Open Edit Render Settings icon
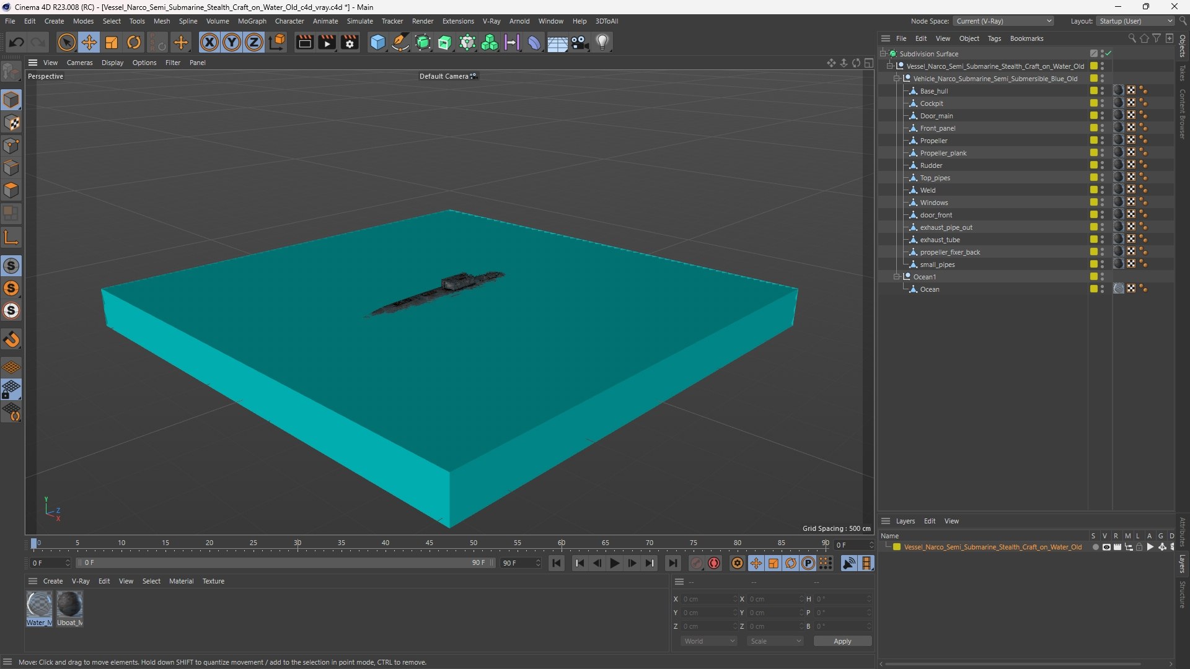This screenshot has height=669, width=1190. [350, 42]
